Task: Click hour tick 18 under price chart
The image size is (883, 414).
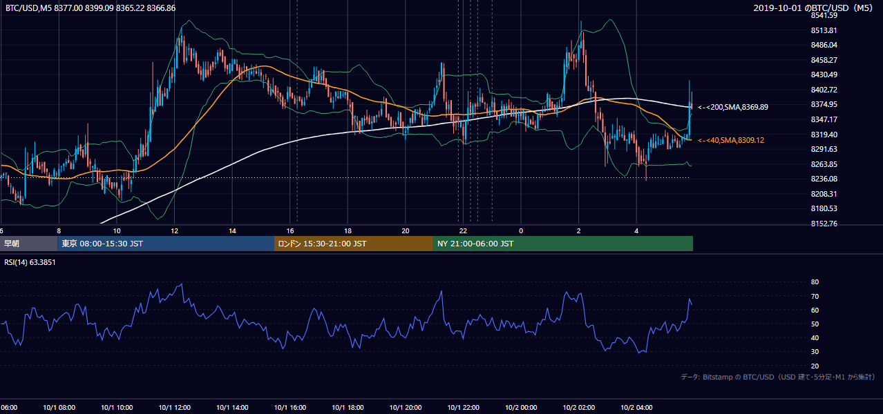Action: click(x=348, y=230)
